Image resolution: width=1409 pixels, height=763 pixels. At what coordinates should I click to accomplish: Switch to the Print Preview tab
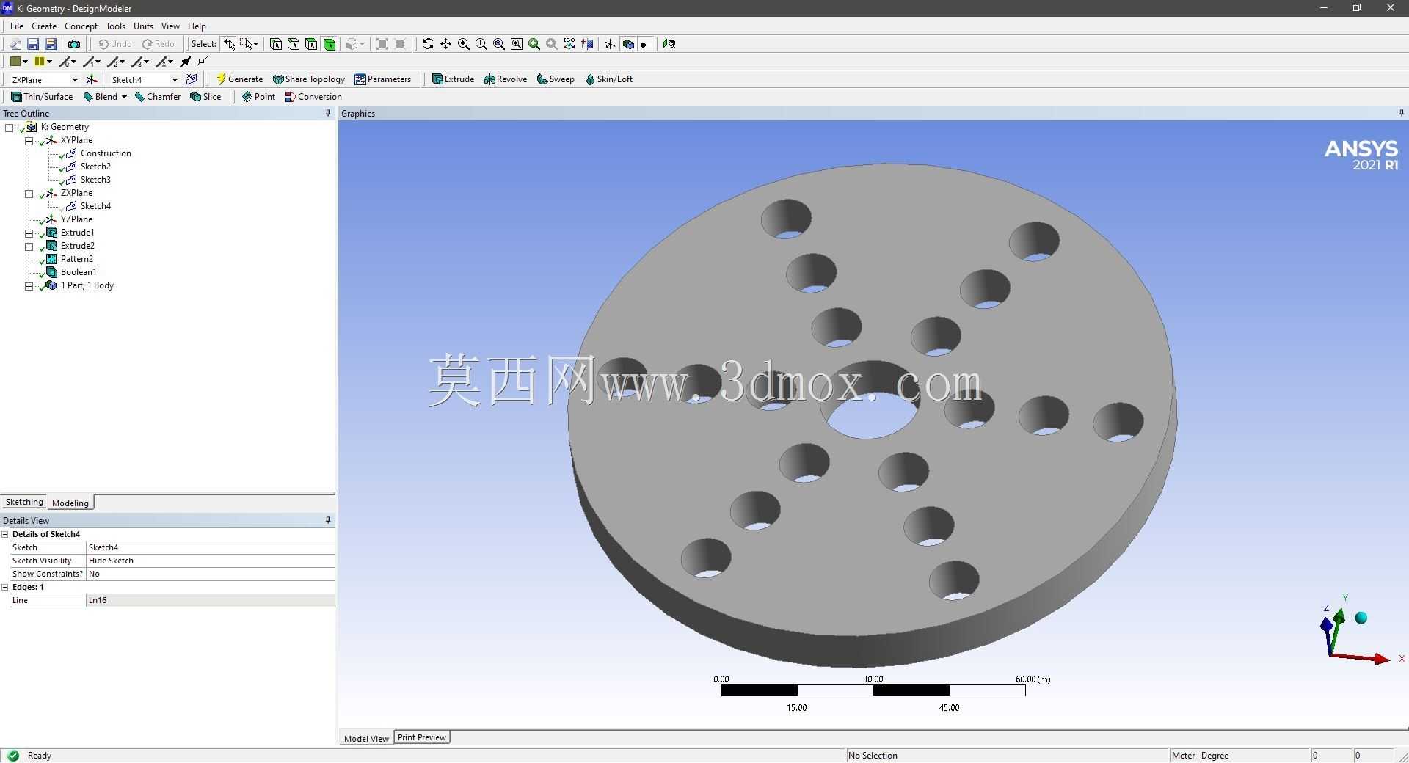click(x=422, y=737)
